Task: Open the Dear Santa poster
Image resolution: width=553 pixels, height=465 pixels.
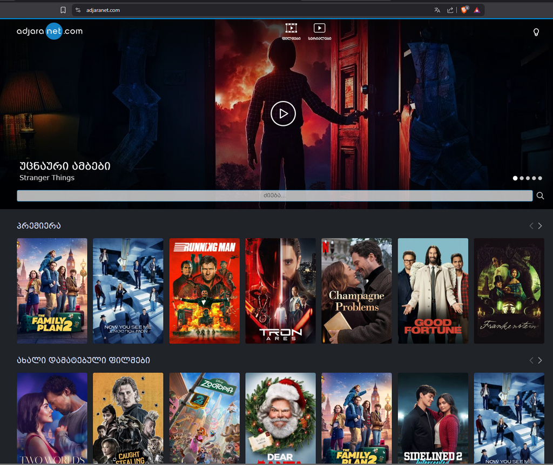Action: (280, 418)
